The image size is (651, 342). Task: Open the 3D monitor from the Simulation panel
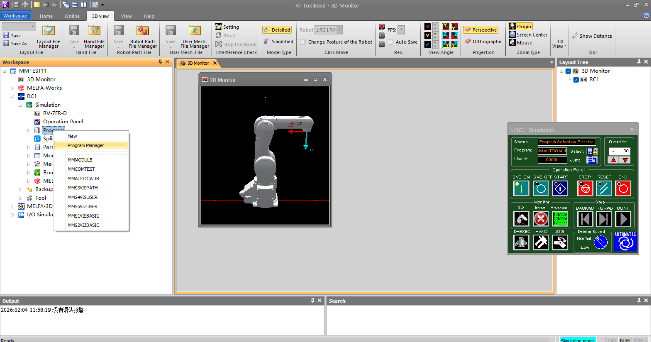(521, 219)
